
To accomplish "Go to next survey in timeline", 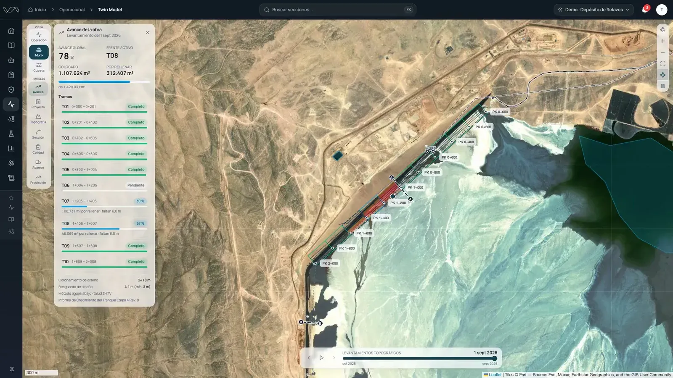I will [x=334, y=358].
